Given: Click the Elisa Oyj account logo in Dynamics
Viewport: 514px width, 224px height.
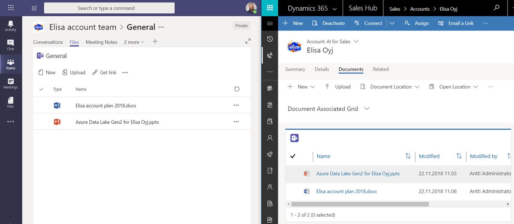Looking at the screenshot, I should (x=294, y=46).
